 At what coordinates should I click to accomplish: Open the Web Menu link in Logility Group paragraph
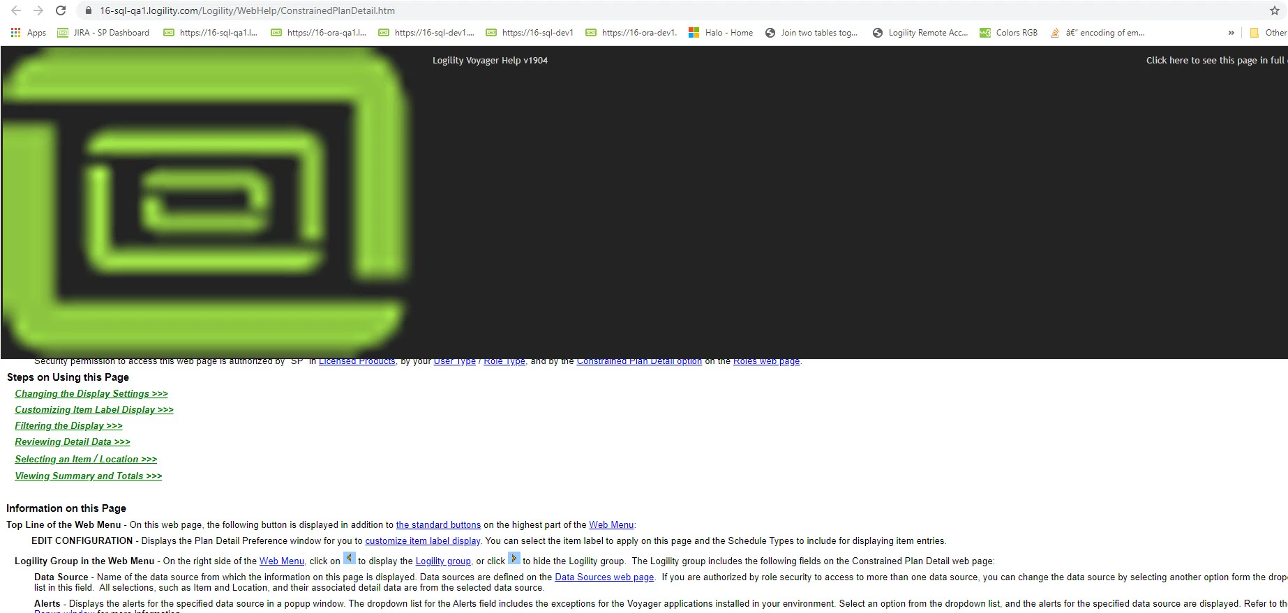pos(282,561)
